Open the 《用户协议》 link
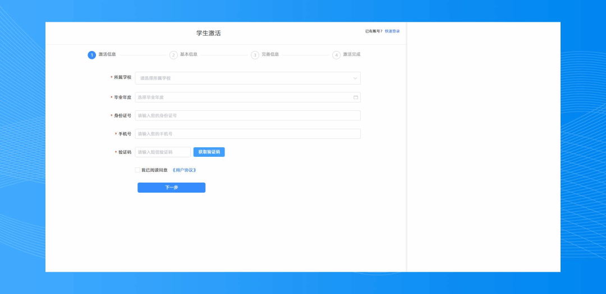 pyautogui.click(x=185, y=170)
